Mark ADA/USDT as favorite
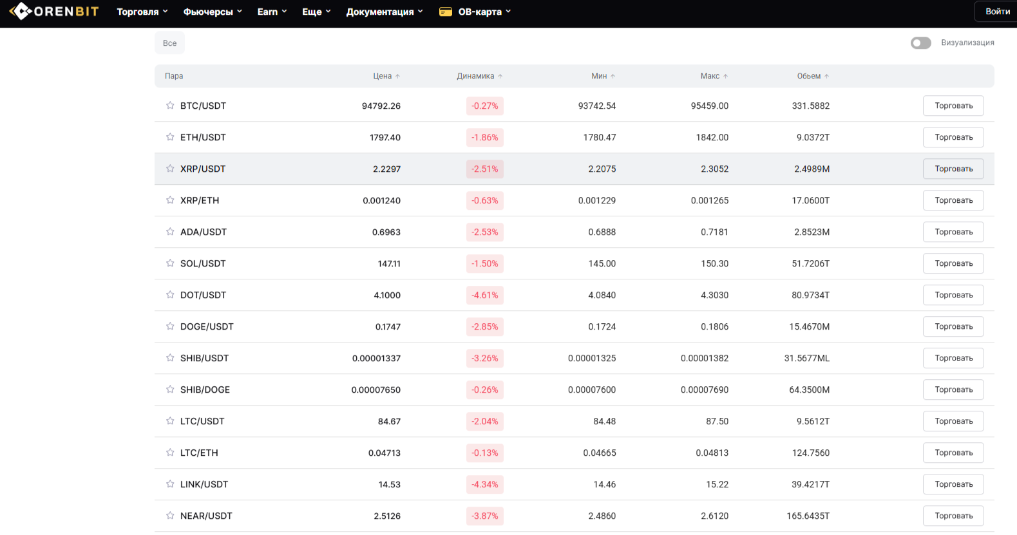The width and height of the screenshot is (1017, 535). [x=170, y=231]
